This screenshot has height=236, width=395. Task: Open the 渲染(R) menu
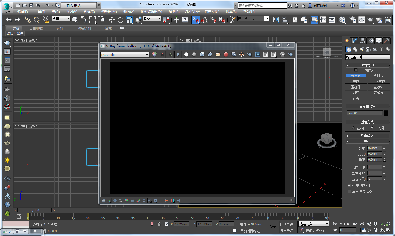click(174, 12)
